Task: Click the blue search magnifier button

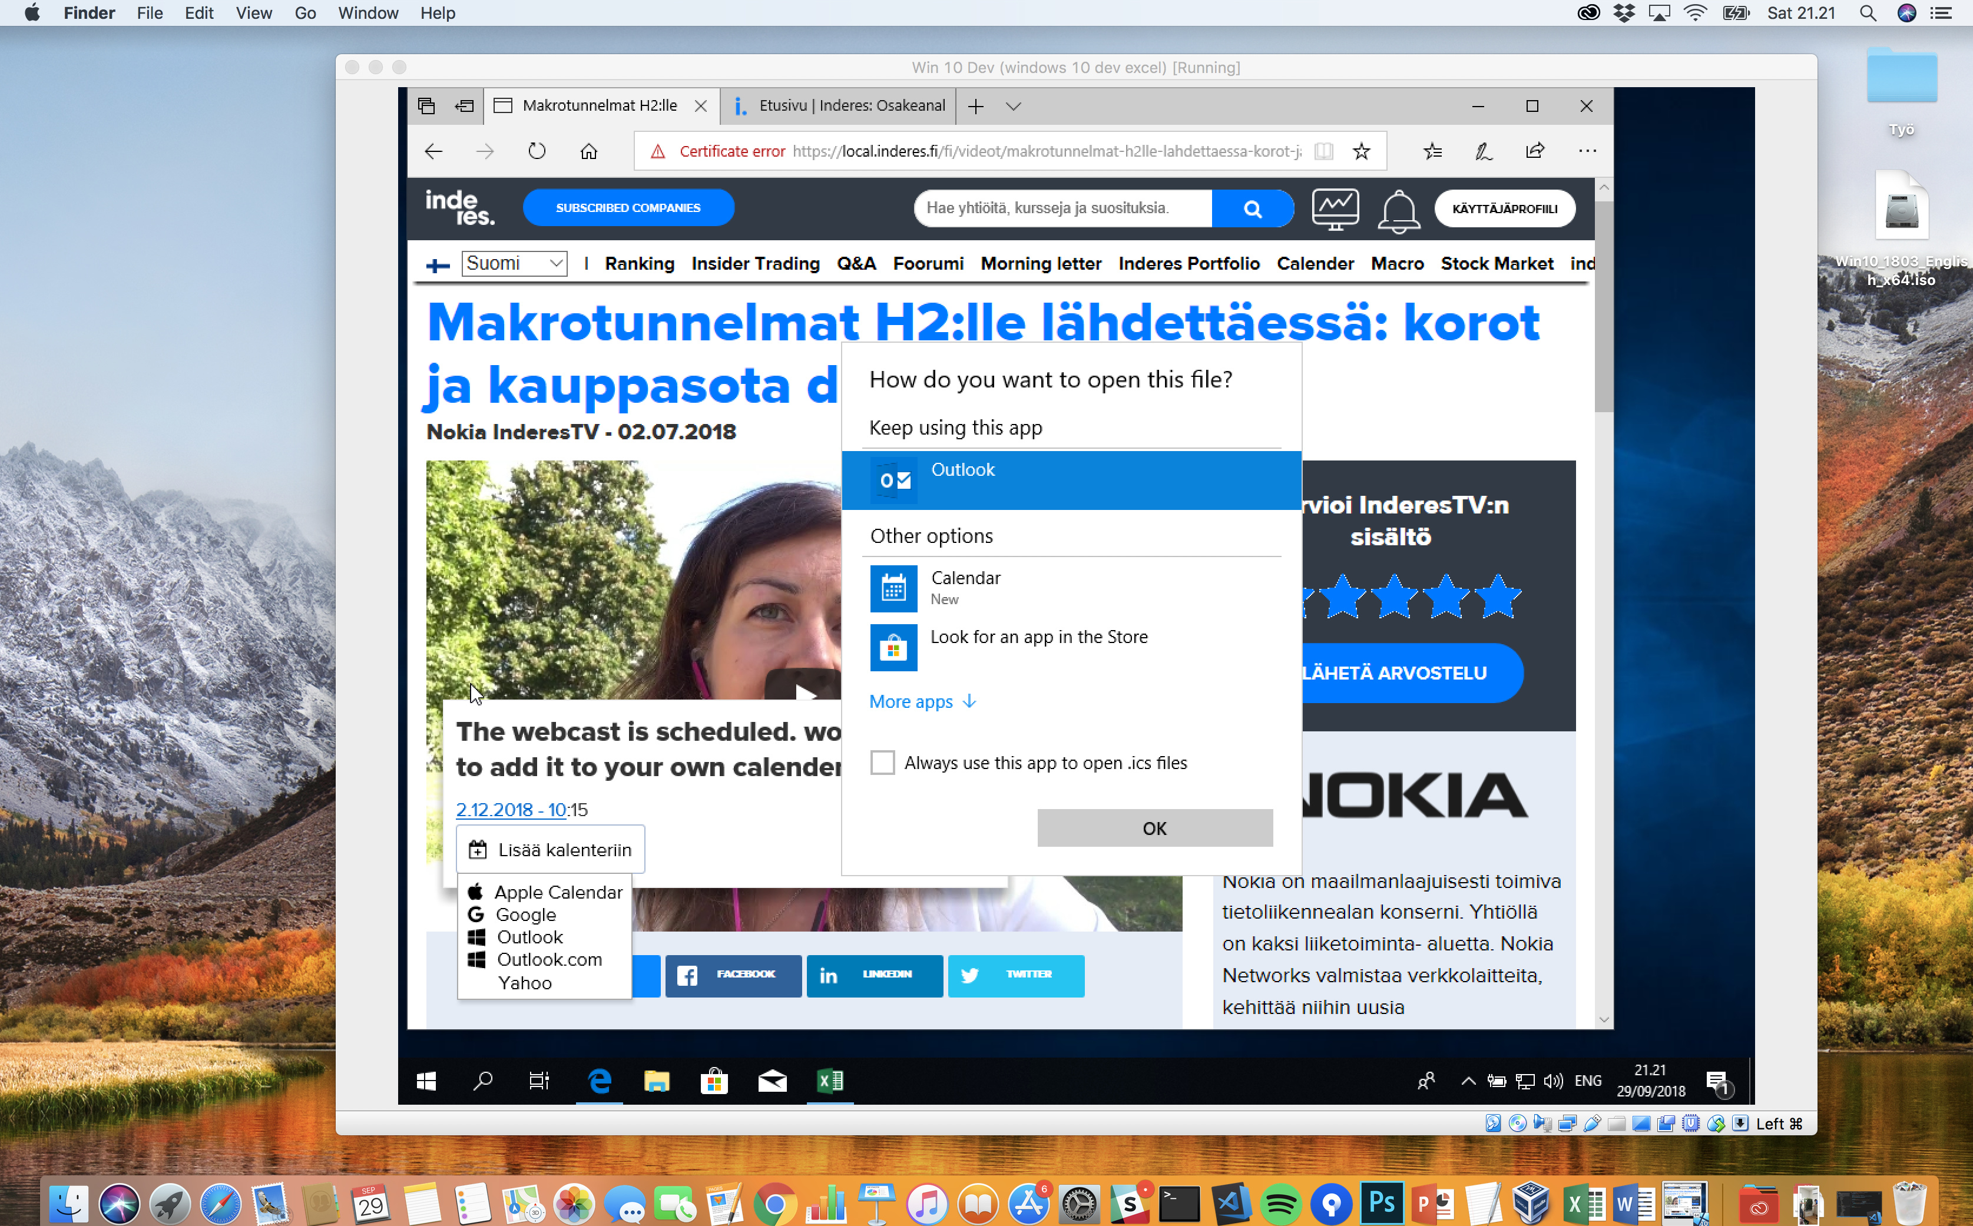Action: coord(1252,208)
